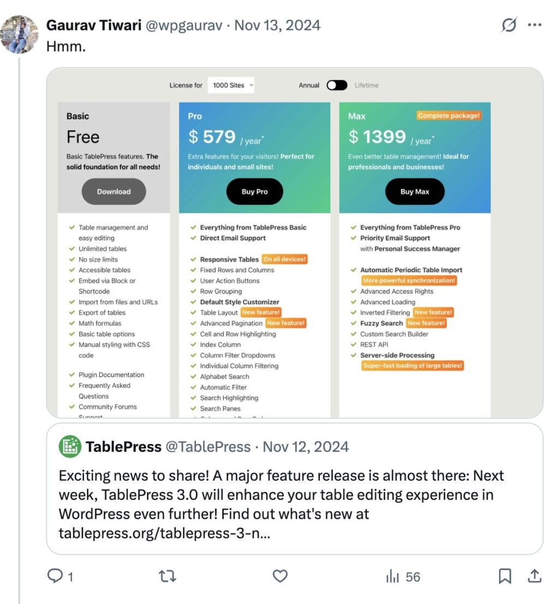This screenshot has width=559, height=604.
Task: Share the tweet via the share icon
Action: 534,576
